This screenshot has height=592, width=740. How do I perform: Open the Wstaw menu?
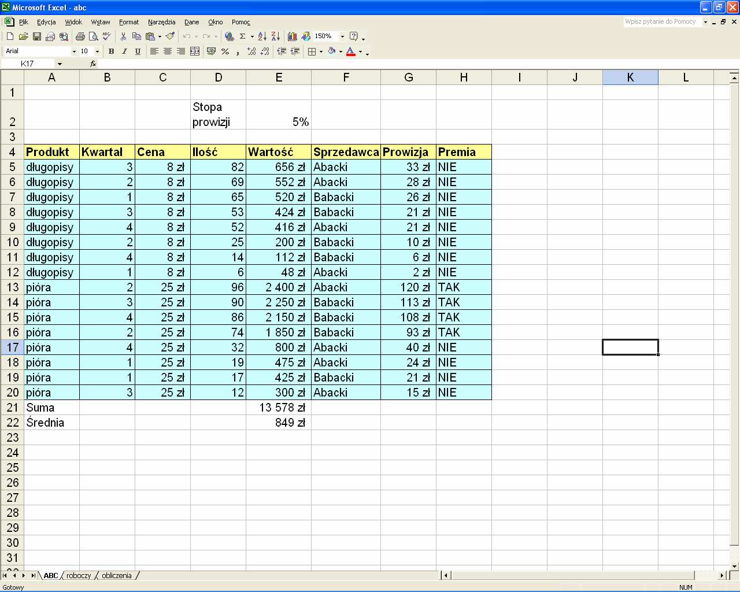click(x=101, y=22)
